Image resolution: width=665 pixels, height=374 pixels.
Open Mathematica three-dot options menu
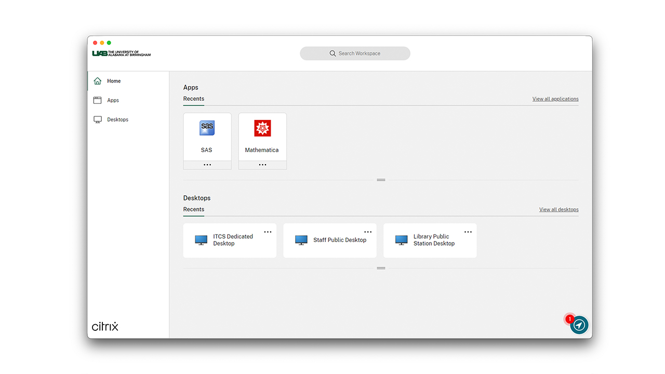[x=262, y=165]
